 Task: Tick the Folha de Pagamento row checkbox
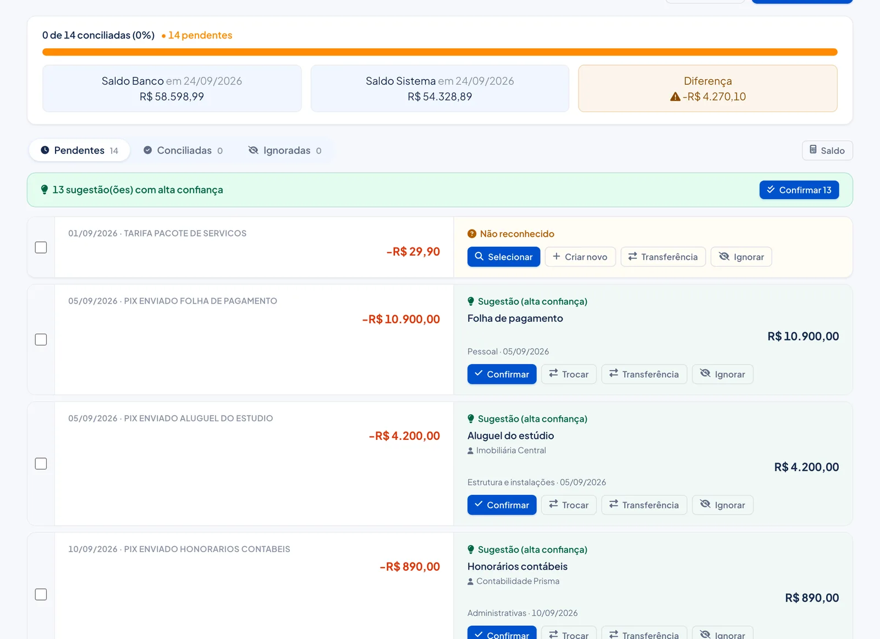point(41,339)
